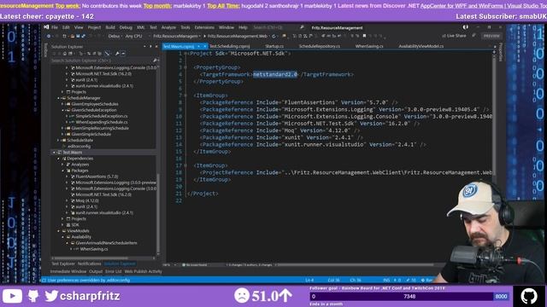Close the Solution Explorer panel

tap(156, 46)
